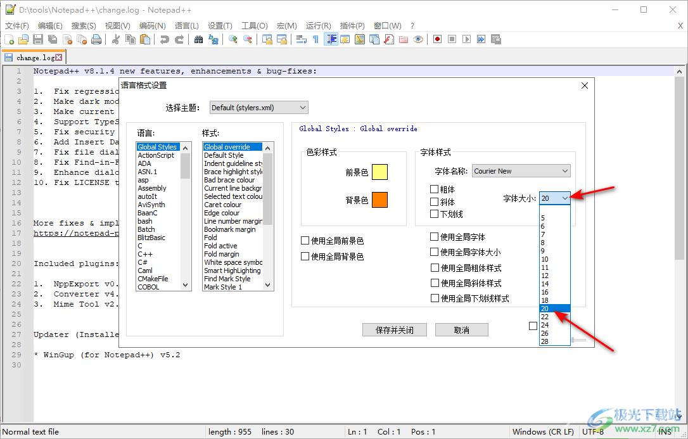Click the Stop recording macro icon
688x439 pixels.
click(452, 39)
